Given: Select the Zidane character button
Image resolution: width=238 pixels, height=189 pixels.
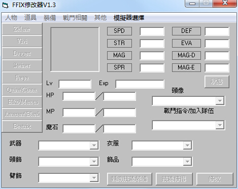Looking at the screenshot, I should pyautogui.click(x=22, y=29).
